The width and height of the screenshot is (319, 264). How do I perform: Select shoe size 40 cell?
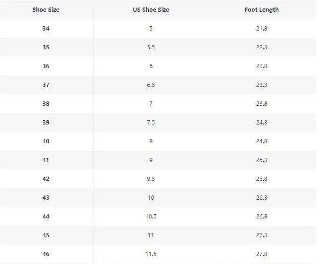[46, 141]
